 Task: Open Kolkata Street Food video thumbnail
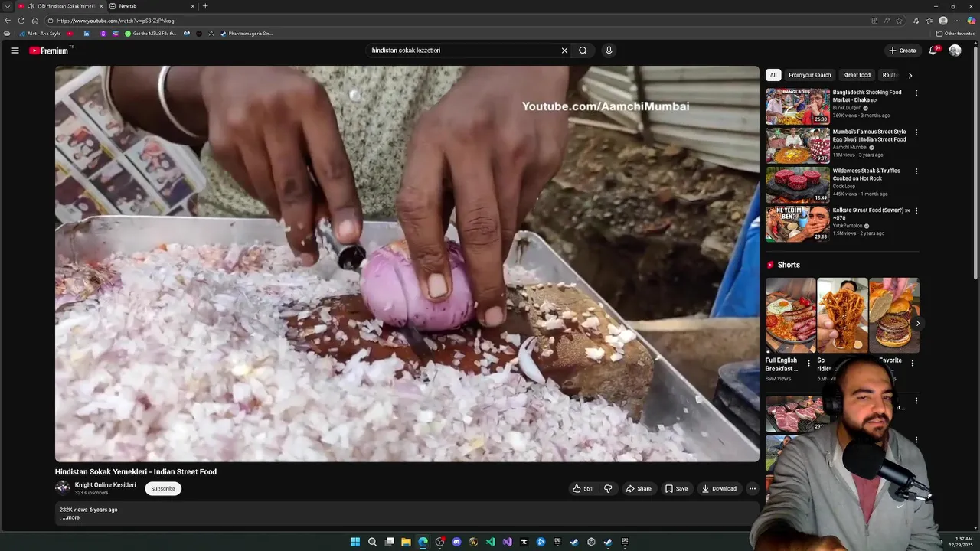coord(797,223)
